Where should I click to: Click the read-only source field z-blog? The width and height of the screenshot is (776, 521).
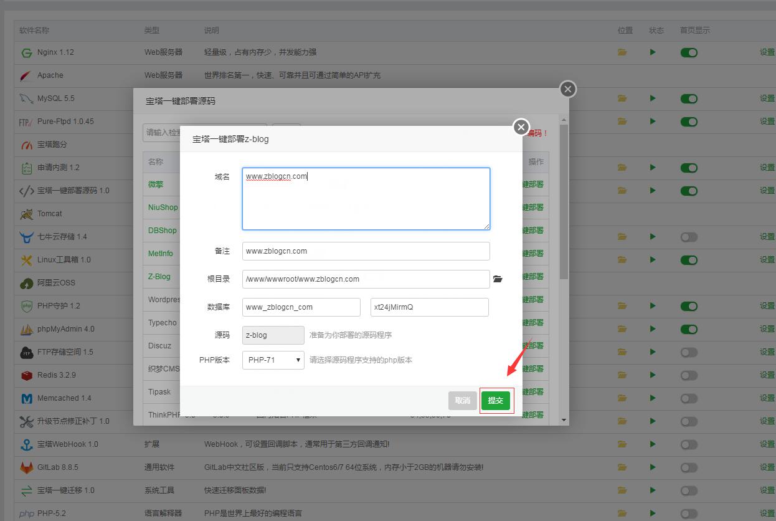point(273,335)
